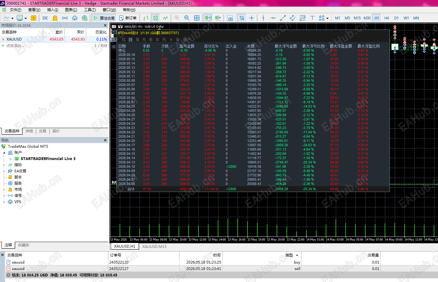Take a chart screenshot with camera icon
This screenshot has width=438, height=282.
coord(230,18)
